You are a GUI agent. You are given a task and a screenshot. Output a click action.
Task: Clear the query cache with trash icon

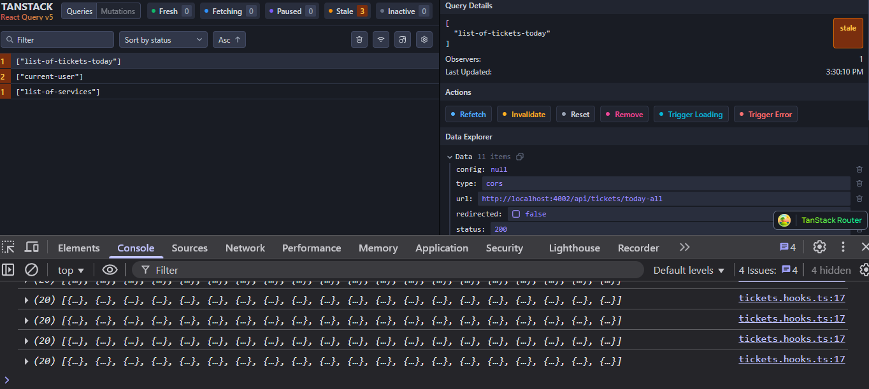click(x=359, y=39)
